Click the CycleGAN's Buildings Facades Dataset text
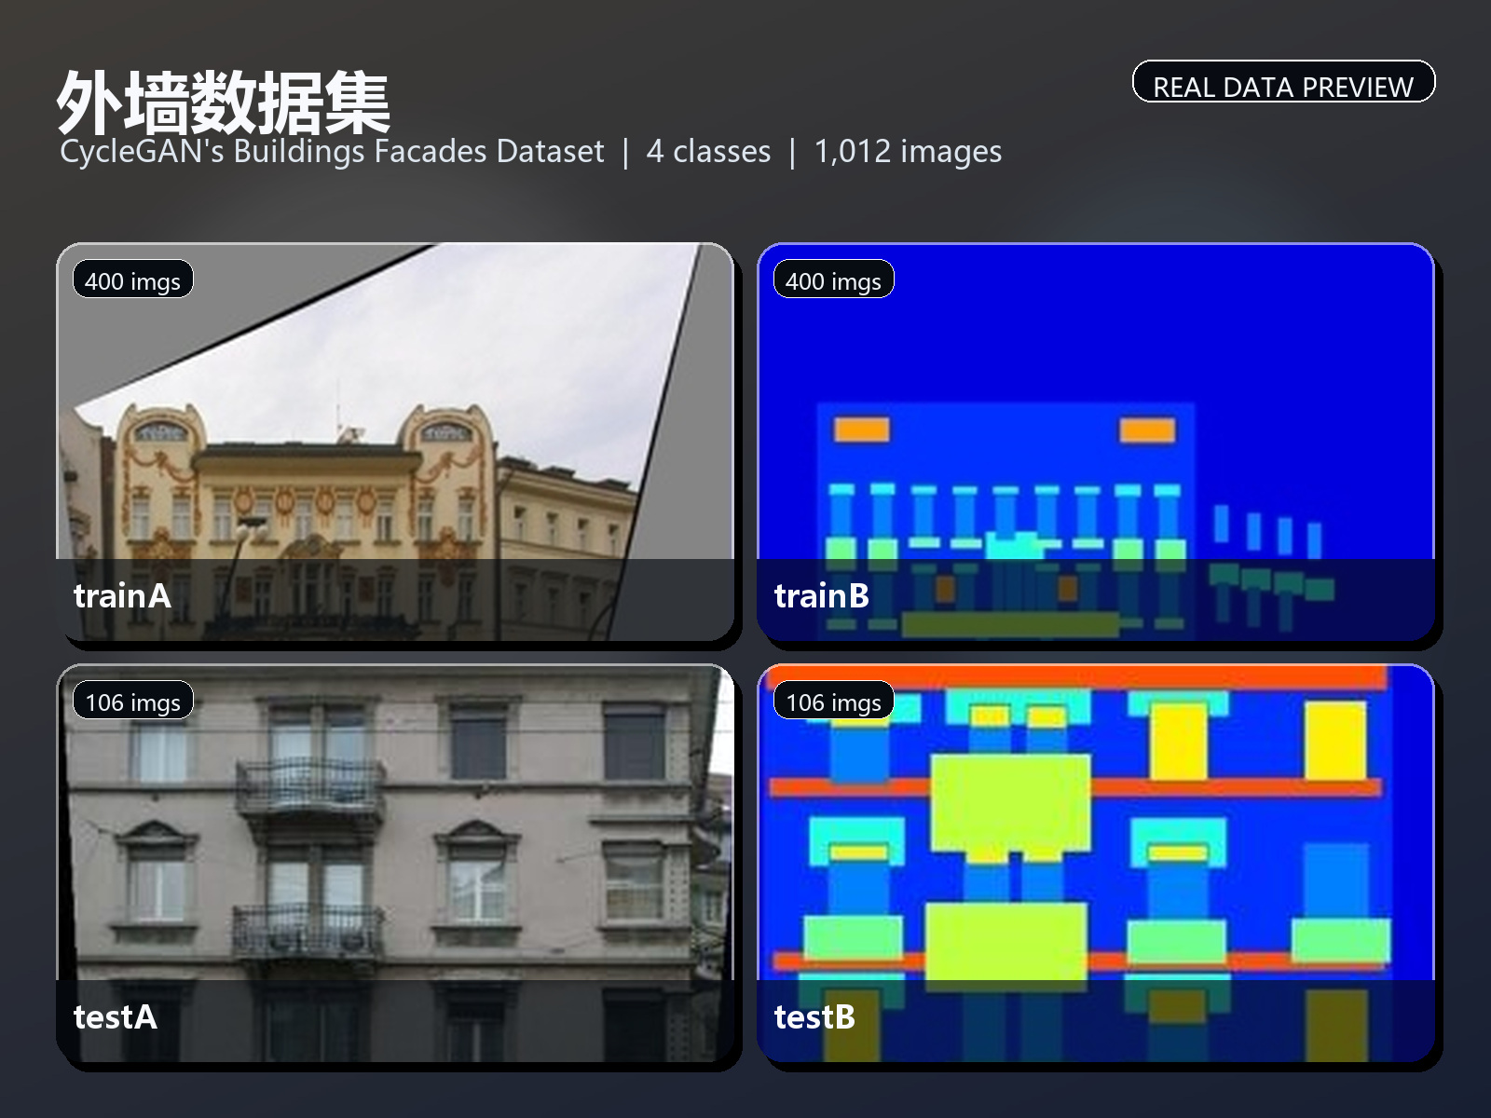 332,151
